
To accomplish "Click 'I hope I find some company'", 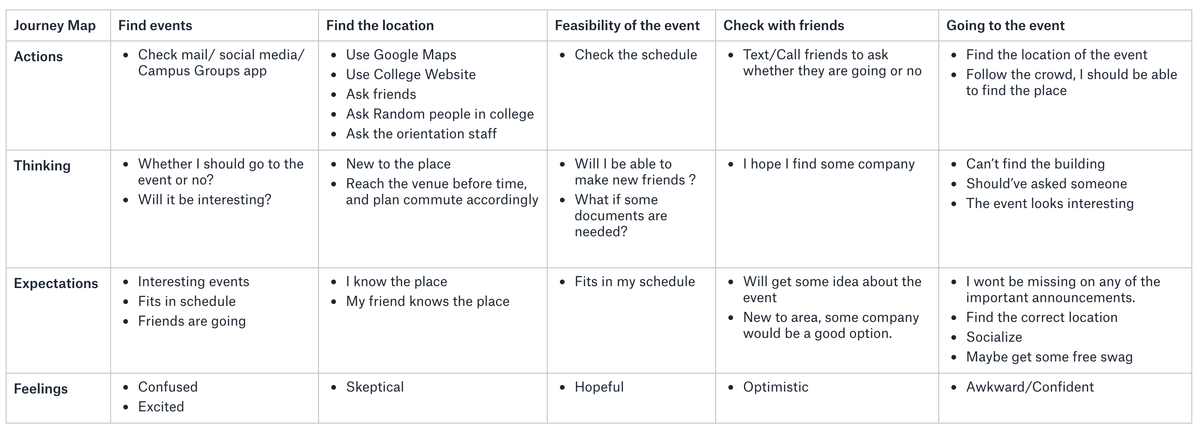I will click(829, 164).
